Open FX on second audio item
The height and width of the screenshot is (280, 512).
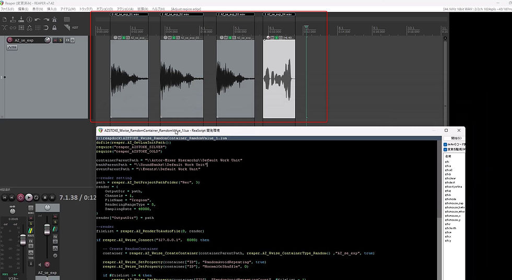point(177,38)
